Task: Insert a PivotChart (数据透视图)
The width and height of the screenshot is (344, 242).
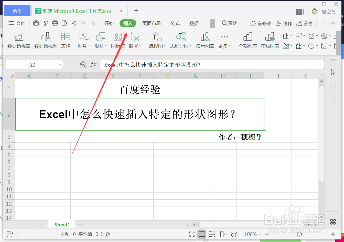Action: [x=46, y=40]
